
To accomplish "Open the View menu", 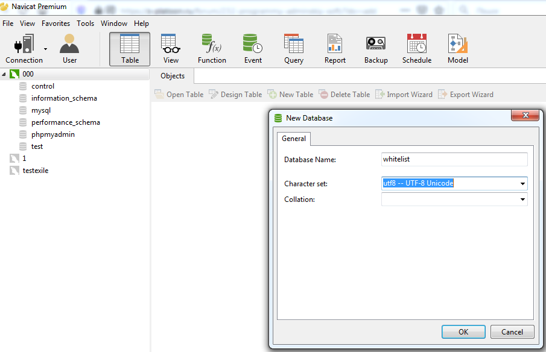I will pos(27,24).
